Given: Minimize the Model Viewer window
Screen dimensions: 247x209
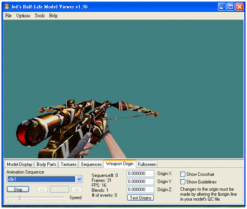Looking at the screenshot, I should click(x=222, y=7).
